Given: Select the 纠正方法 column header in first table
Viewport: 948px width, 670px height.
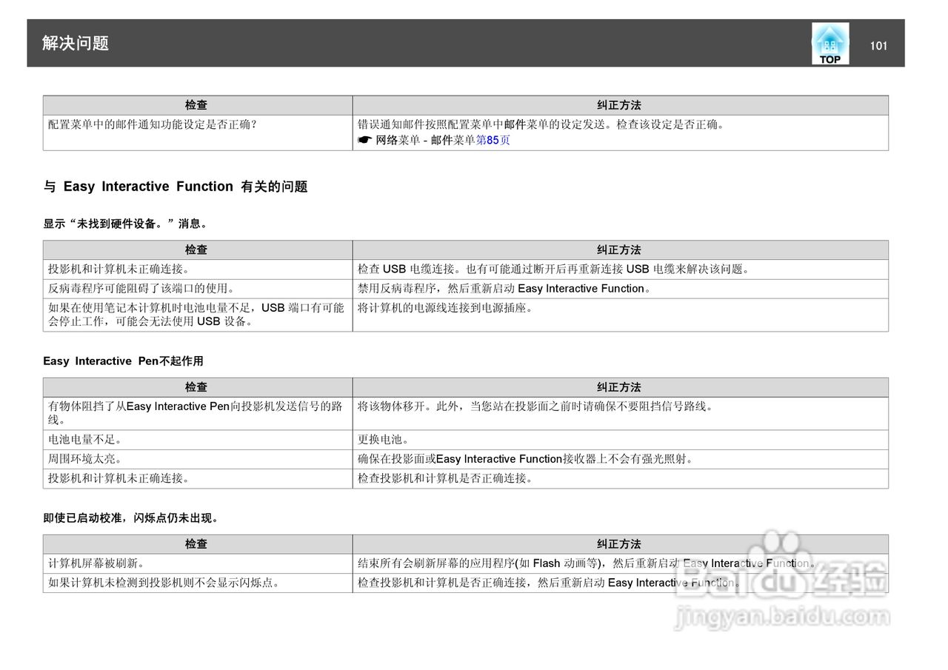Looking at the screenshot, I should point(620,105).
